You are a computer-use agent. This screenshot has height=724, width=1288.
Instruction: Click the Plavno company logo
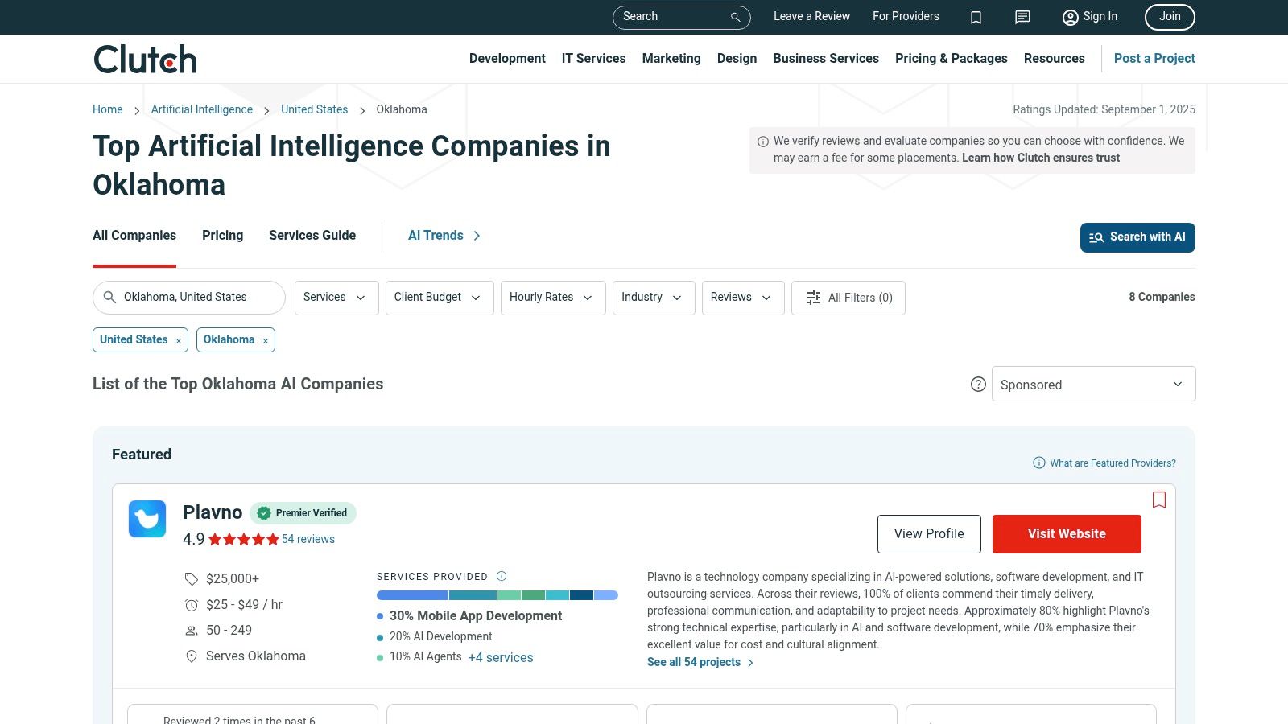coord(147,519)
